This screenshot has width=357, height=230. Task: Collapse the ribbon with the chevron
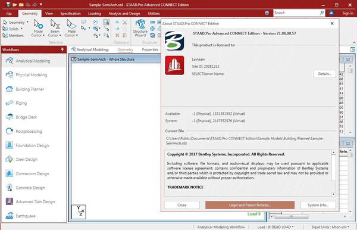point(354,42)
